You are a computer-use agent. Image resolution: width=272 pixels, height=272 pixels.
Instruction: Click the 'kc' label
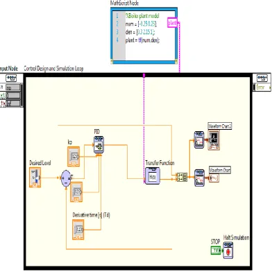coord(70,142)
